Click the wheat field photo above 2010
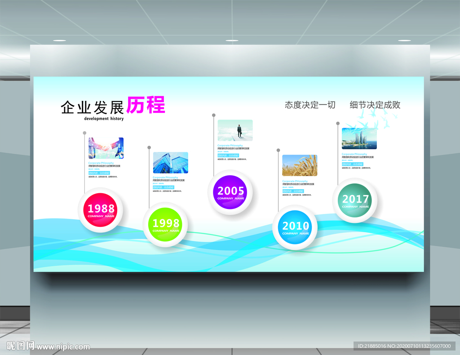460x355 pixels. click(300, 165)
